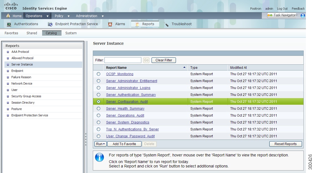Screen dimensions: 312x173
Task: Click the Posture bullet icon
Action: [8, 109]
